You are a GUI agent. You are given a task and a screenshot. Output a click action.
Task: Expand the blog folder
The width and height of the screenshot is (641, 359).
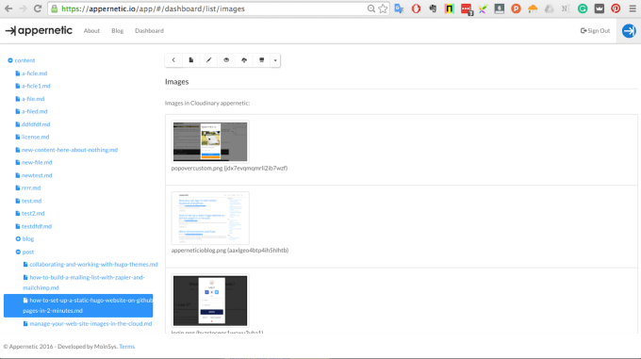click(18, 239)
